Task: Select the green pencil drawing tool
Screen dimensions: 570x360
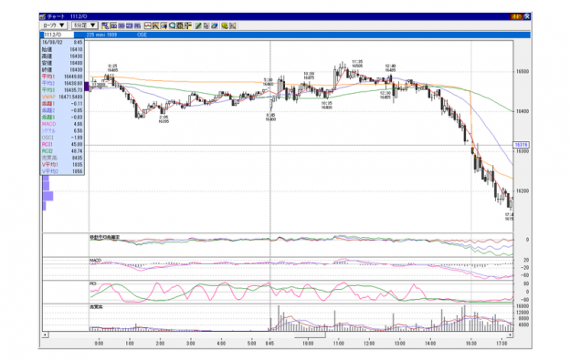Action: 198,26
